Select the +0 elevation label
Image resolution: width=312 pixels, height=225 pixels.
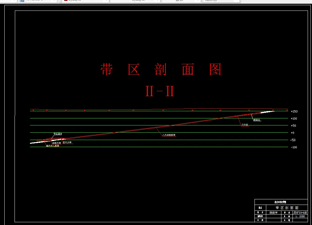(x=292, y=133)
